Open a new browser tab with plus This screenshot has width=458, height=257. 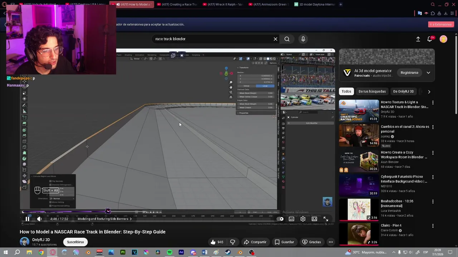(341, 4)
